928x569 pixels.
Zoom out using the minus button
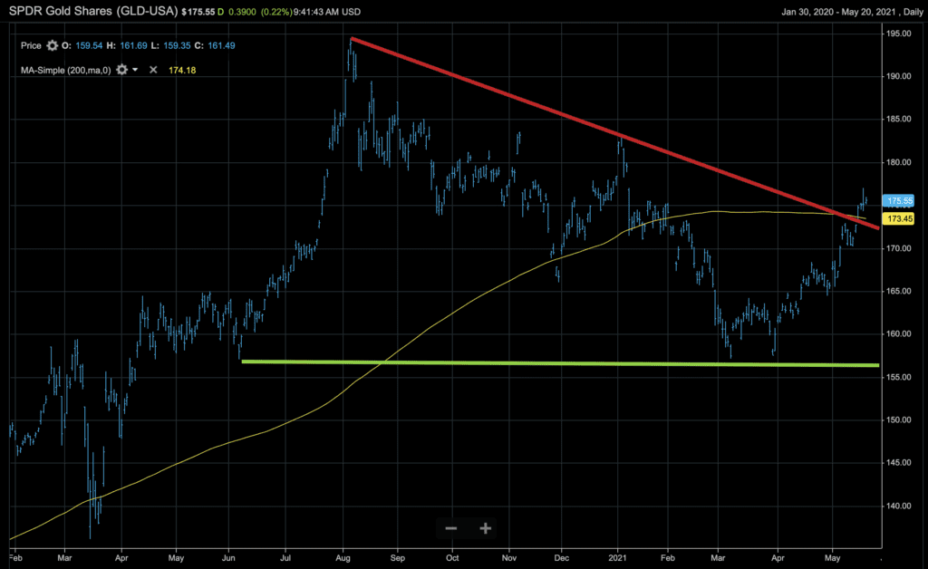tap(451, 528)
